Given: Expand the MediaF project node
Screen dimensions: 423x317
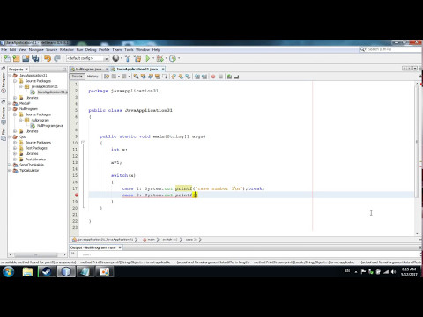Looking at the screenshot, I should click(10, 103).
